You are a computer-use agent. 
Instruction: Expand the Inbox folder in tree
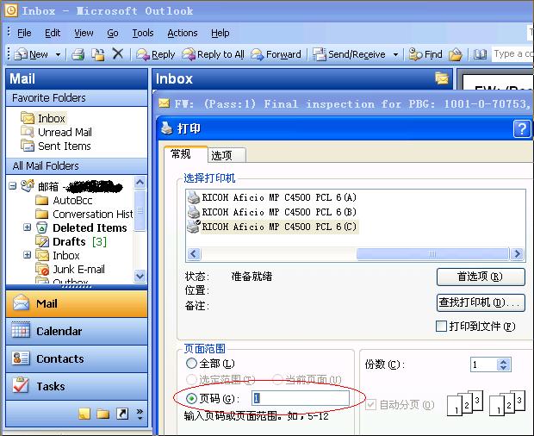(x=27, y=254)
